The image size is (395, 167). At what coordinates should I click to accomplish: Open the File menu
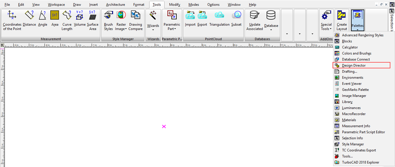coord(7,5)
